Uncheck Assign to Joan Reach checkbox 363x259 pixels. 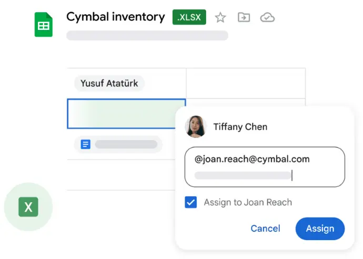[x=191, y=202]
